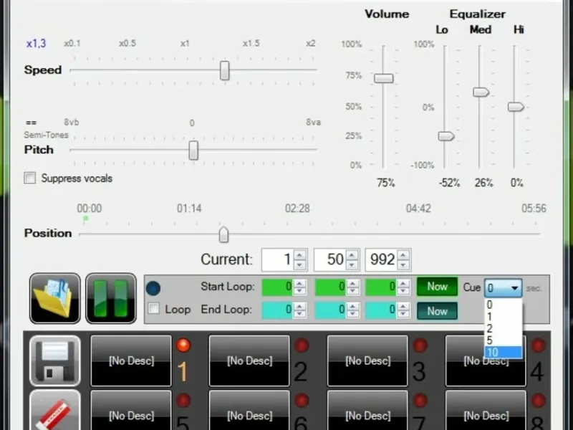Click End Loop minutes cyan field

(277, 310)
